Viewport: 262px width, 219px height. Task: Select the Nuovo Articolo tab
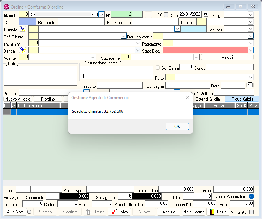[18, 99]
